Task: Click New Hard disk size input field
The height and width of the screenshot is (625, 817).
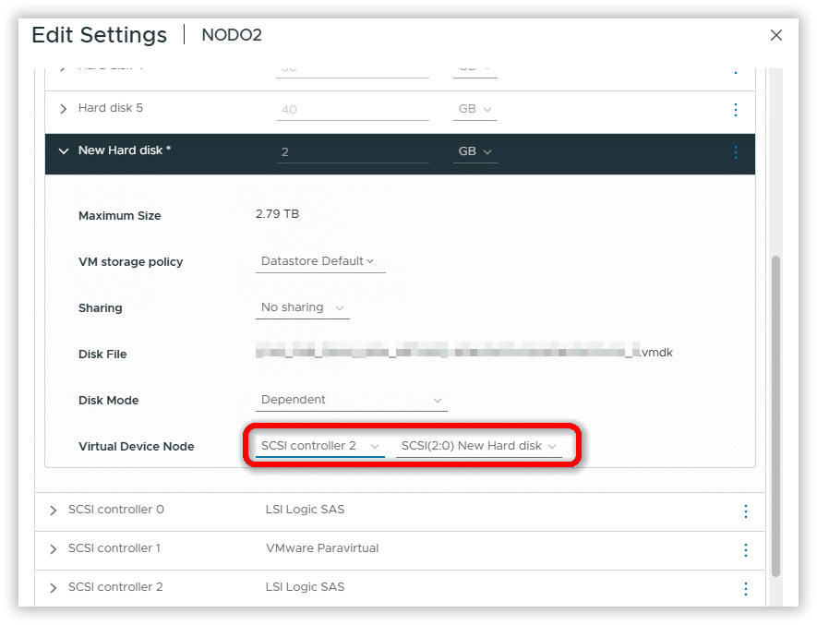Action: tap(352, 151)
